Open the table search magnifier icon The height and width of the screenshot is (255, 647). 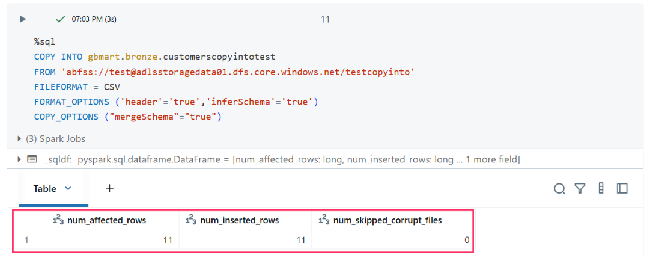(559, 189)
